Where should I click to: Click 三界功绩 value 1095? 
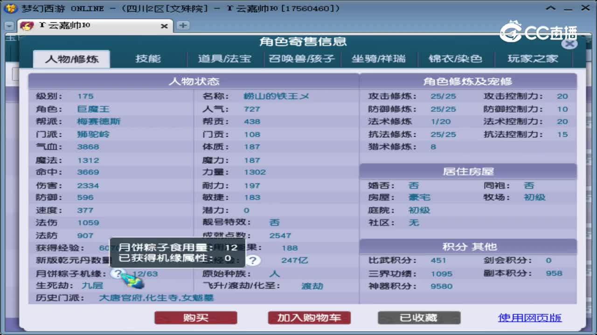(441, 274)
